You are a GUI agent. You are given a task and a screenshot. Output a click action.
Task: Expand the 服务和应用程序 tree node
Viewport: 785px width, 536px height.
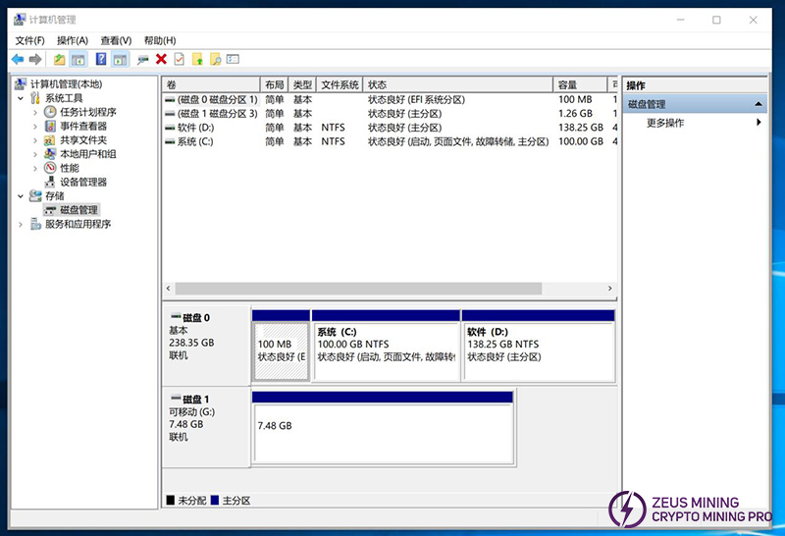click(x=22, y=224)
